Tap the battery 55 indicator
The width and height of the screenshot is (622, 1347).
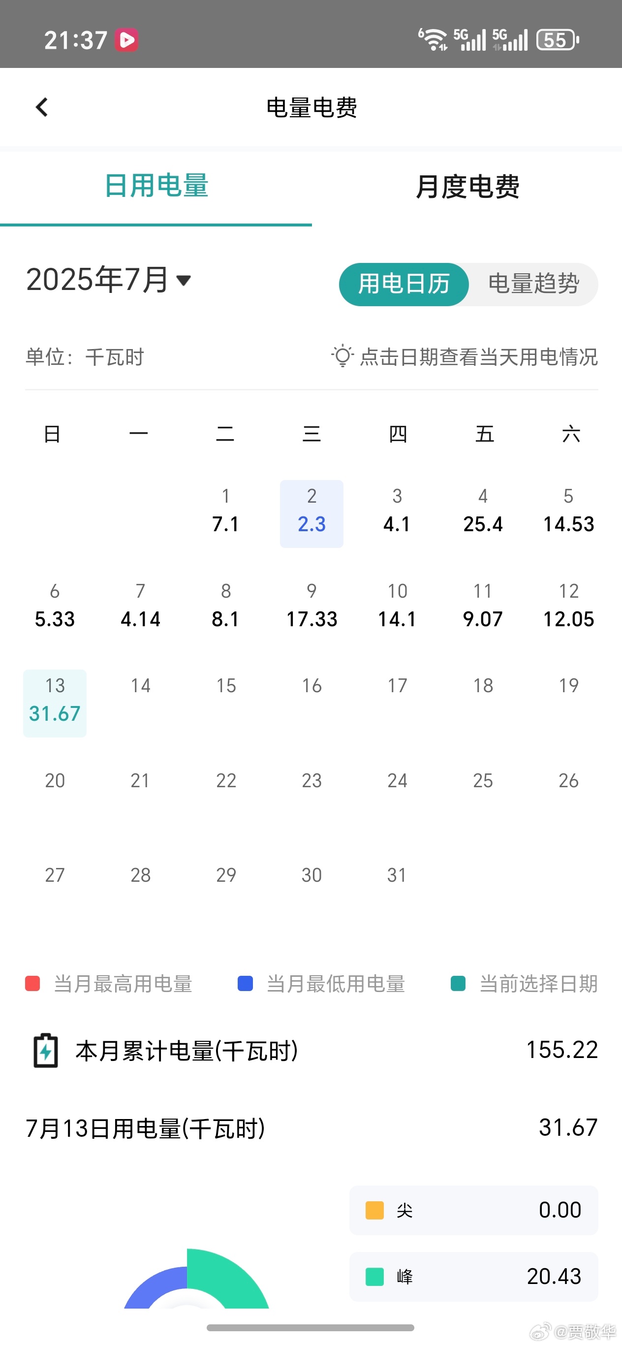558,40
